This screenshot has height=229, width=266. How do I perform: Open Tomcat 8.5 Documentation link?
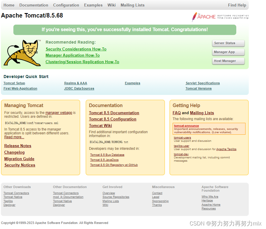(114, 113)
